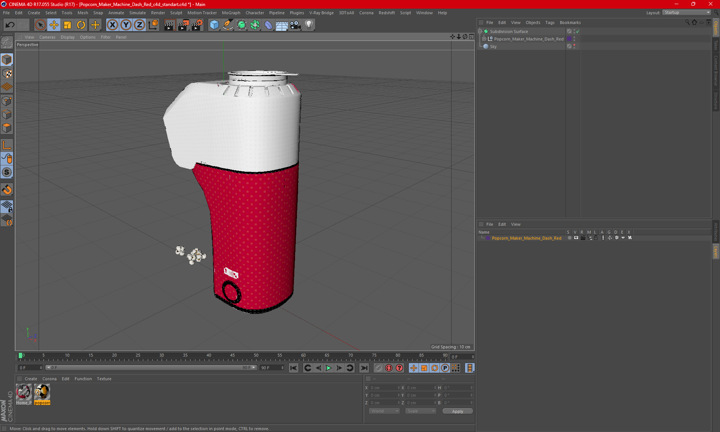
Task: Open Edit Render Settings icon
Action: [x=197, y=25]
